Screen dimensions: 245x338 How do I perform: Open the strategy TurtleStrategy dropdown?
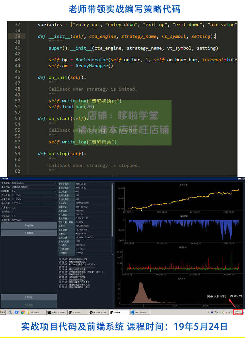click(x=34, y=183)
